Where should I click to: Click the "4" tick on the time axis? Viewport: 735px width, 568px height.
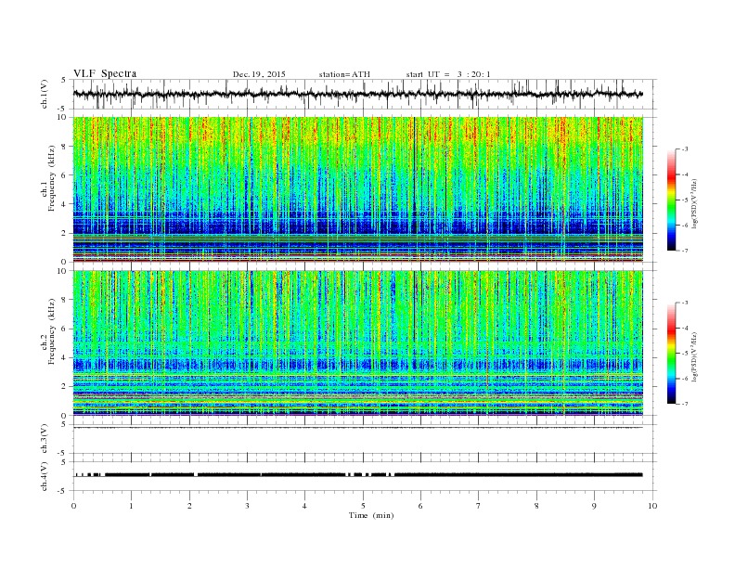point(304,506)
